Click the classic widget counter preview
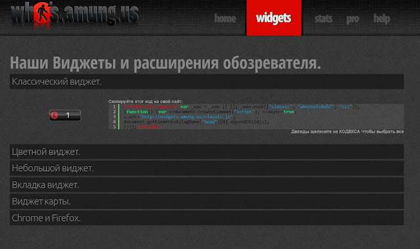This screenshot has height=249, width=420. click(65, 115)
